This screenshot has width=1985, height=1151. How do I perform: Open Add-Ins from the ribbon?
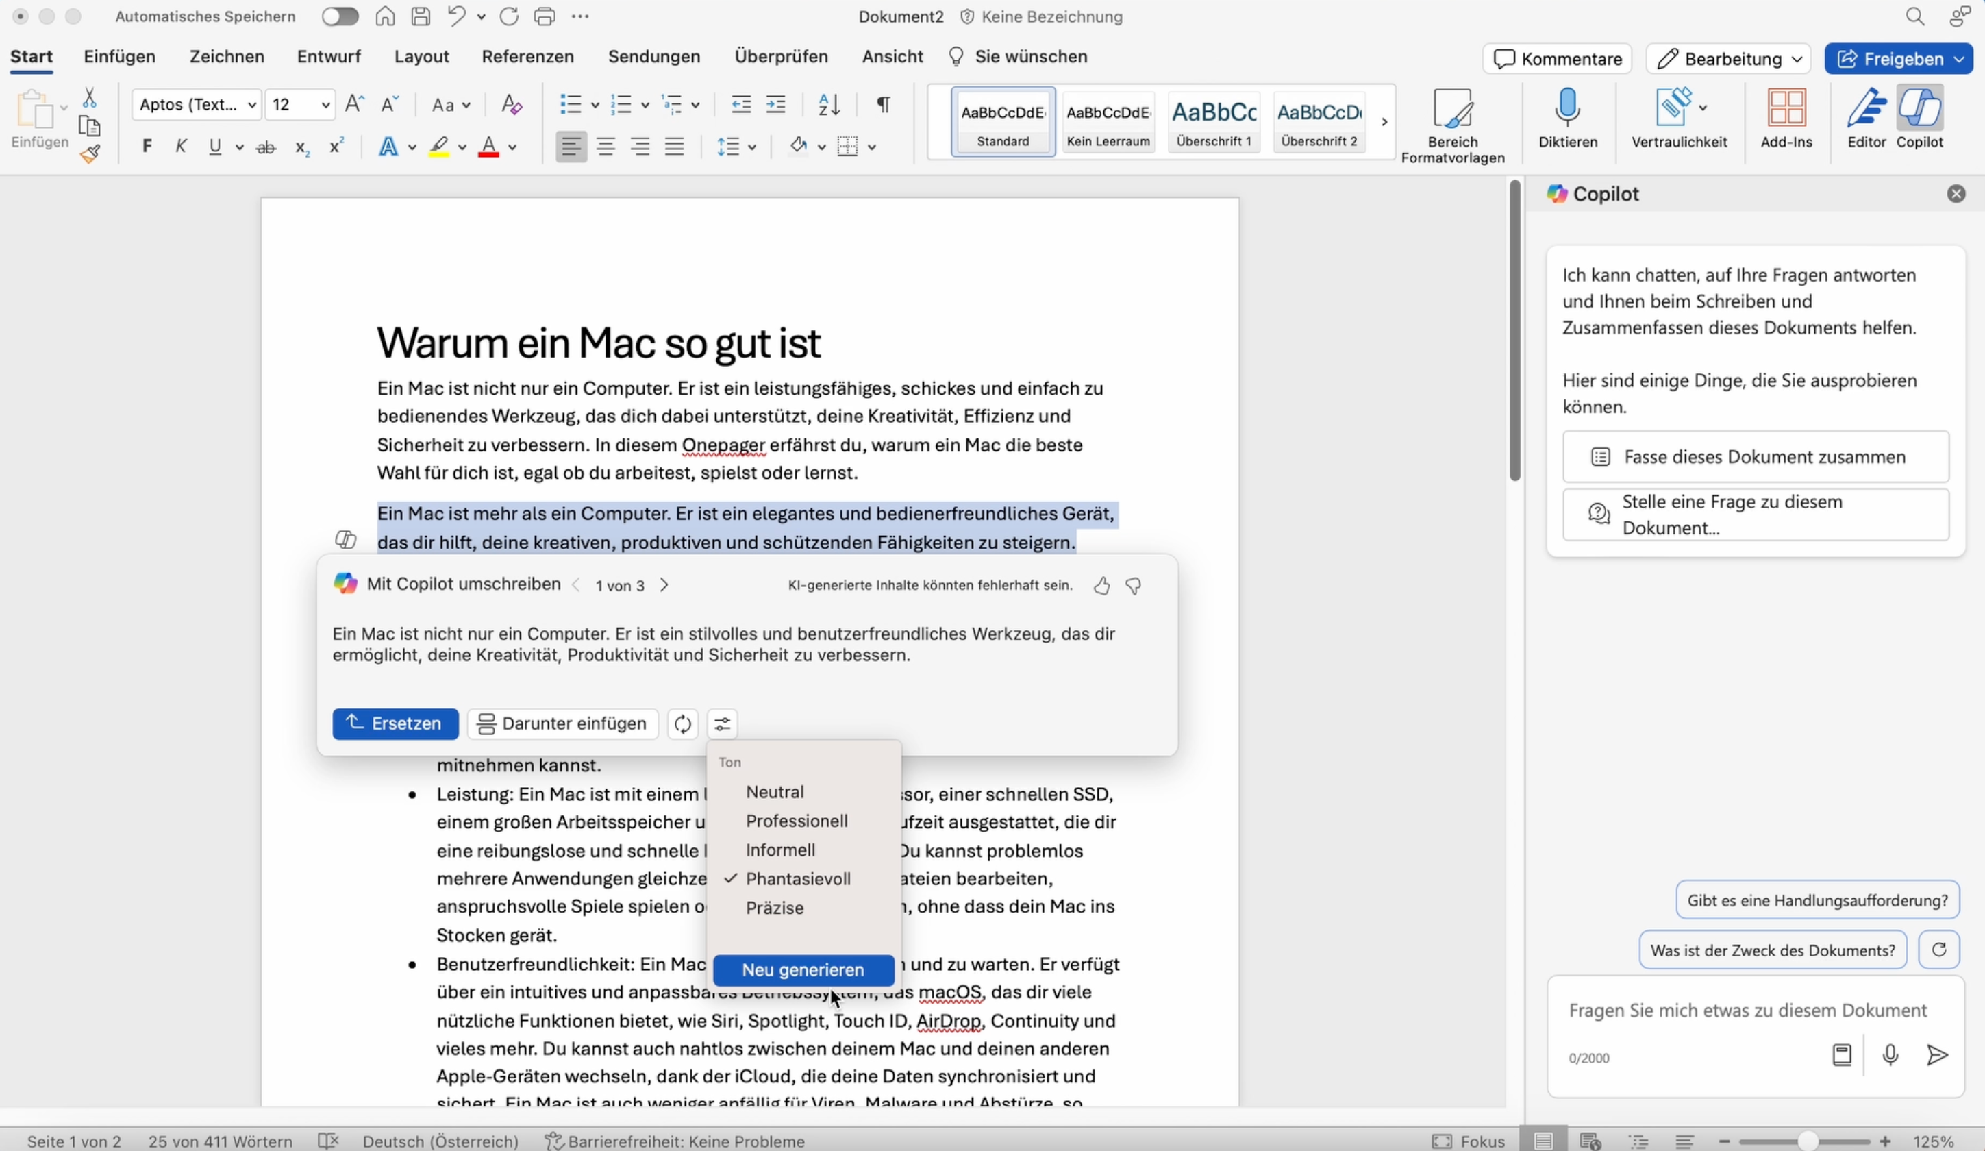click(1786, 109)
